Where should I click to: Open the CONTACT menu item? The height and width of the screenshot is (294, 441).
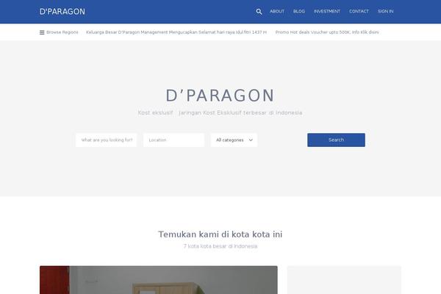tap(359, 11)
